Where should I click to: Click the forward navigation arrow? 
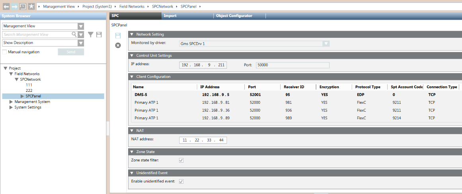pos(14,6)
